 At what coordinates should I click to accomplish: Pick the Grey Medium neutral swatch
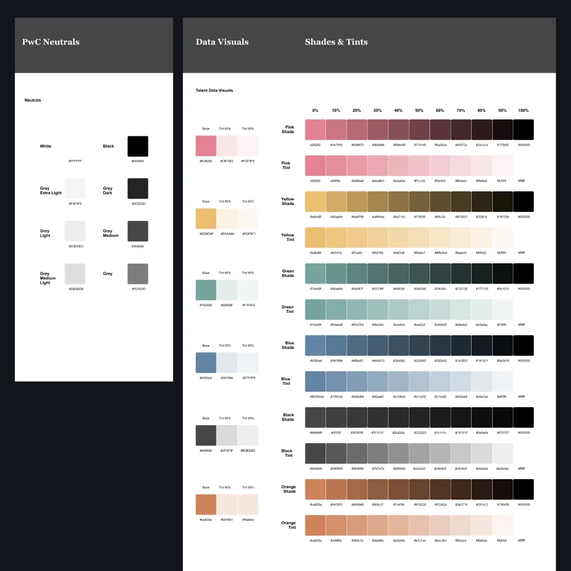(138, 231)
